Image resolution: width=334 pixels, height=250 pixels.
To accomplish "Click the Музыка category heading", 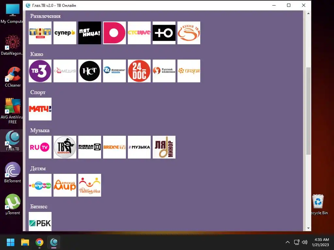I will coord(40,130).
